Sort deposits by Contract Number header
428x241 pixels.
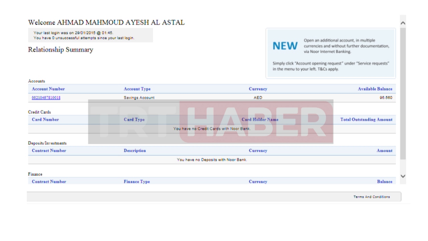[49, 151]
